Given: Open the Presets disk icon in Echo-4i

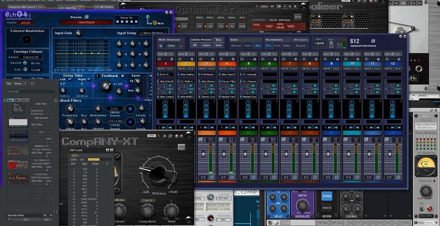Looking at the screenshot, I should 86,17.
